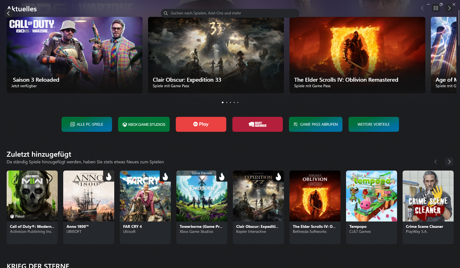Click the flame icon on Far Cry 4

165,176
